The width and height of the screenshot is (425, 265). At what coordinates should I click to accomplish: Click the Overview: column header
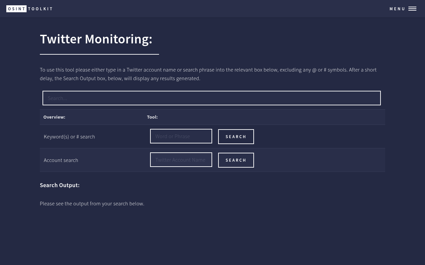54,117
